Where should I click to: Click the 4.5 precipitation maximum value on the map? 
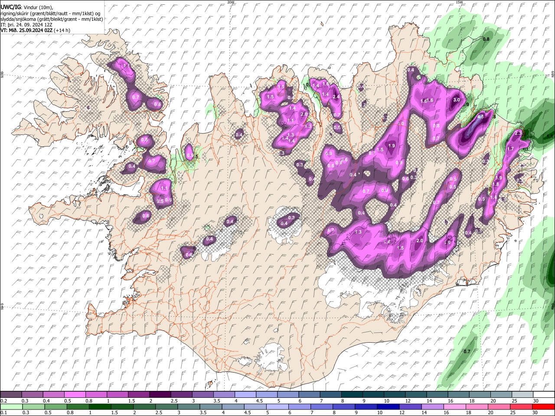(480, 117)
